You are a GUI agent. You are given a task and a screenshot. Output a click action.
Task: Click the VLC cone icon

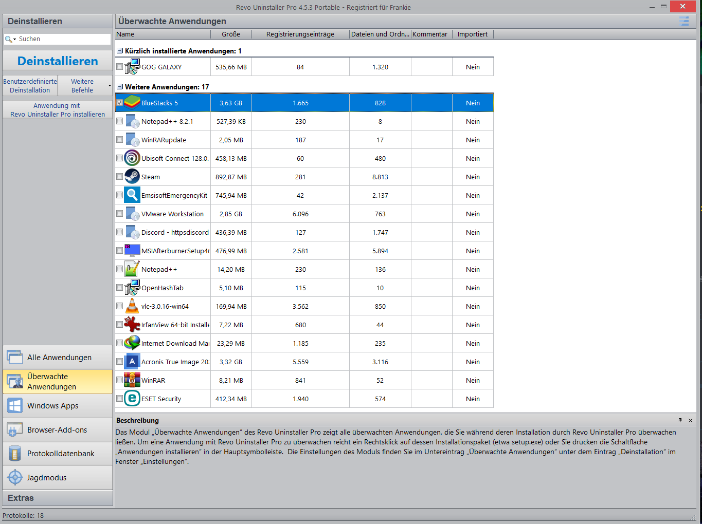point(132,306)
